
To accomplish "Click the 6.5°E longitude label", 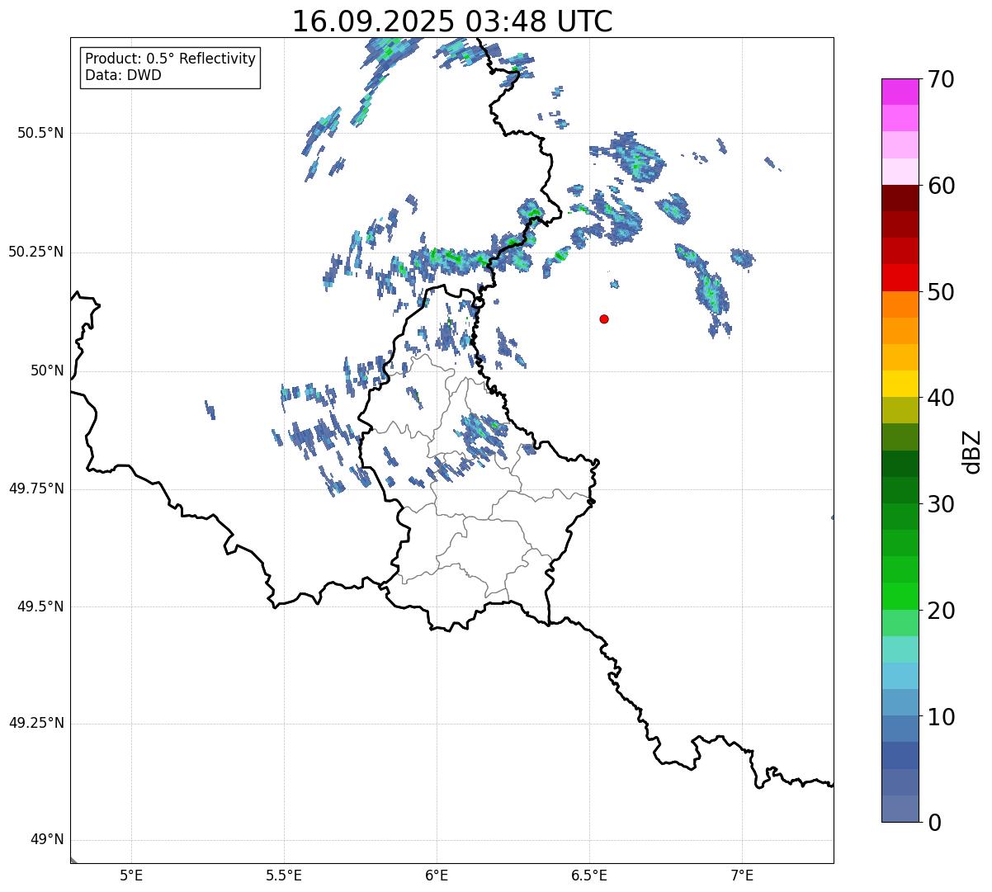I will click(x=589, y=875).
